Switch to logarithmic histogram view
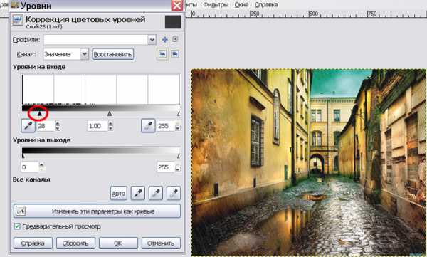Viewport: 427px width, 257px height. [175, 54]
